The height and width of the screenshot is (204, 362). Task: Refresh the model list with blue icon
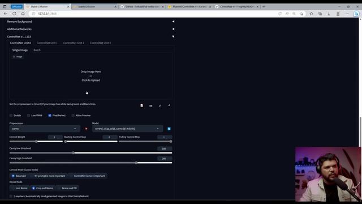(x=169, y=129)
